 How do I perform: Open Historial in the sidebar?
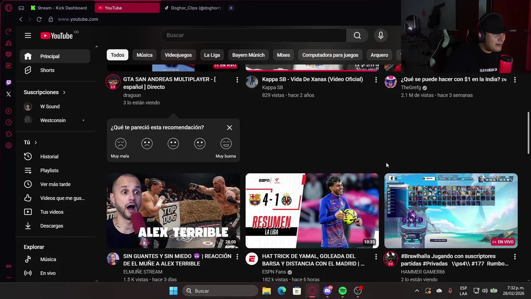[x=55, y=157]
